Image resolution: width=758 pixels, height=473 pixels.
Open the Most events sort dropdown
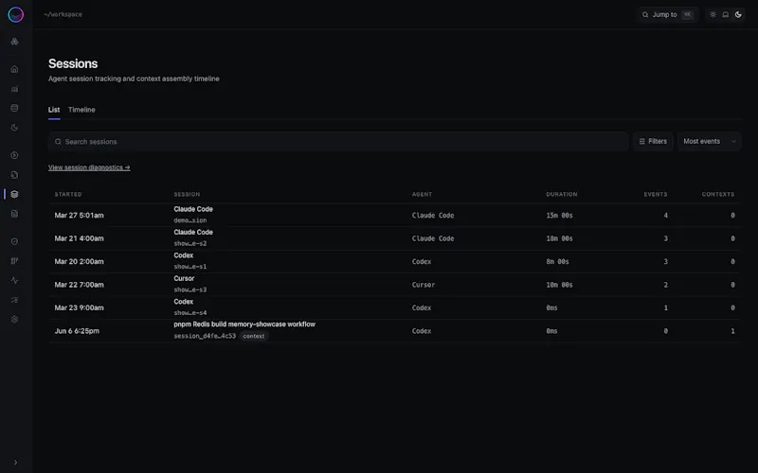pos(709,141)
